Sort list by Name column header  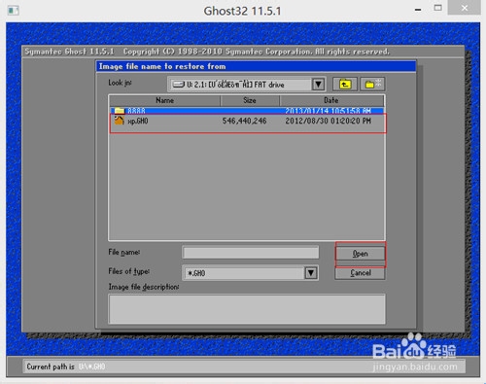pos(164,100)
